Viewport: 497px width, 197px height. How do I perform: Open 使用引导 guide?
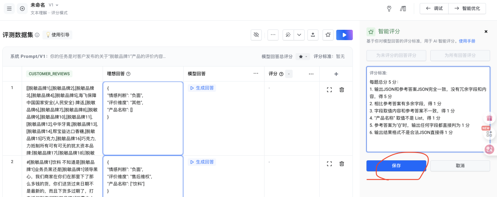(58, 35)
